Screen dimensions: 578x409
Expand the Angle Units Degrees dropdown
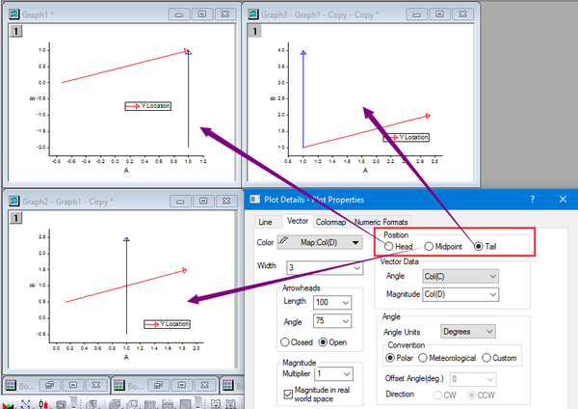(x=468, y=332)
